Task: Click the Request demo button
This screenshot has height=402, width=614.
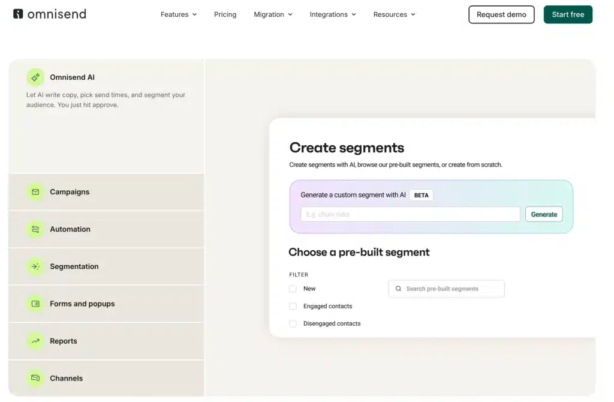Action: (x=501, y=14)
